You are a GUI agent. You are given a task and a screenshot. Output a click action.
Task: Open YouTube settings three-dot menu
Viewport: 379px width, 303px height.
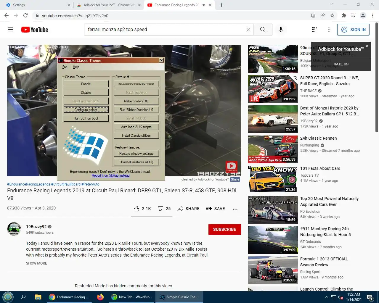click(329, 30)
